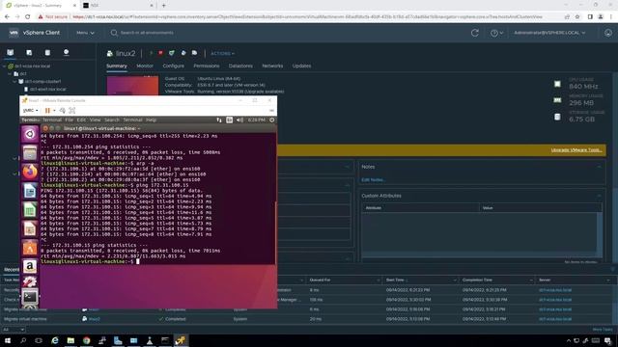This screenshot has width=618, height=347.
Task: Open Firefox in the Ubuntu launcher
Action: coord(30,172)
